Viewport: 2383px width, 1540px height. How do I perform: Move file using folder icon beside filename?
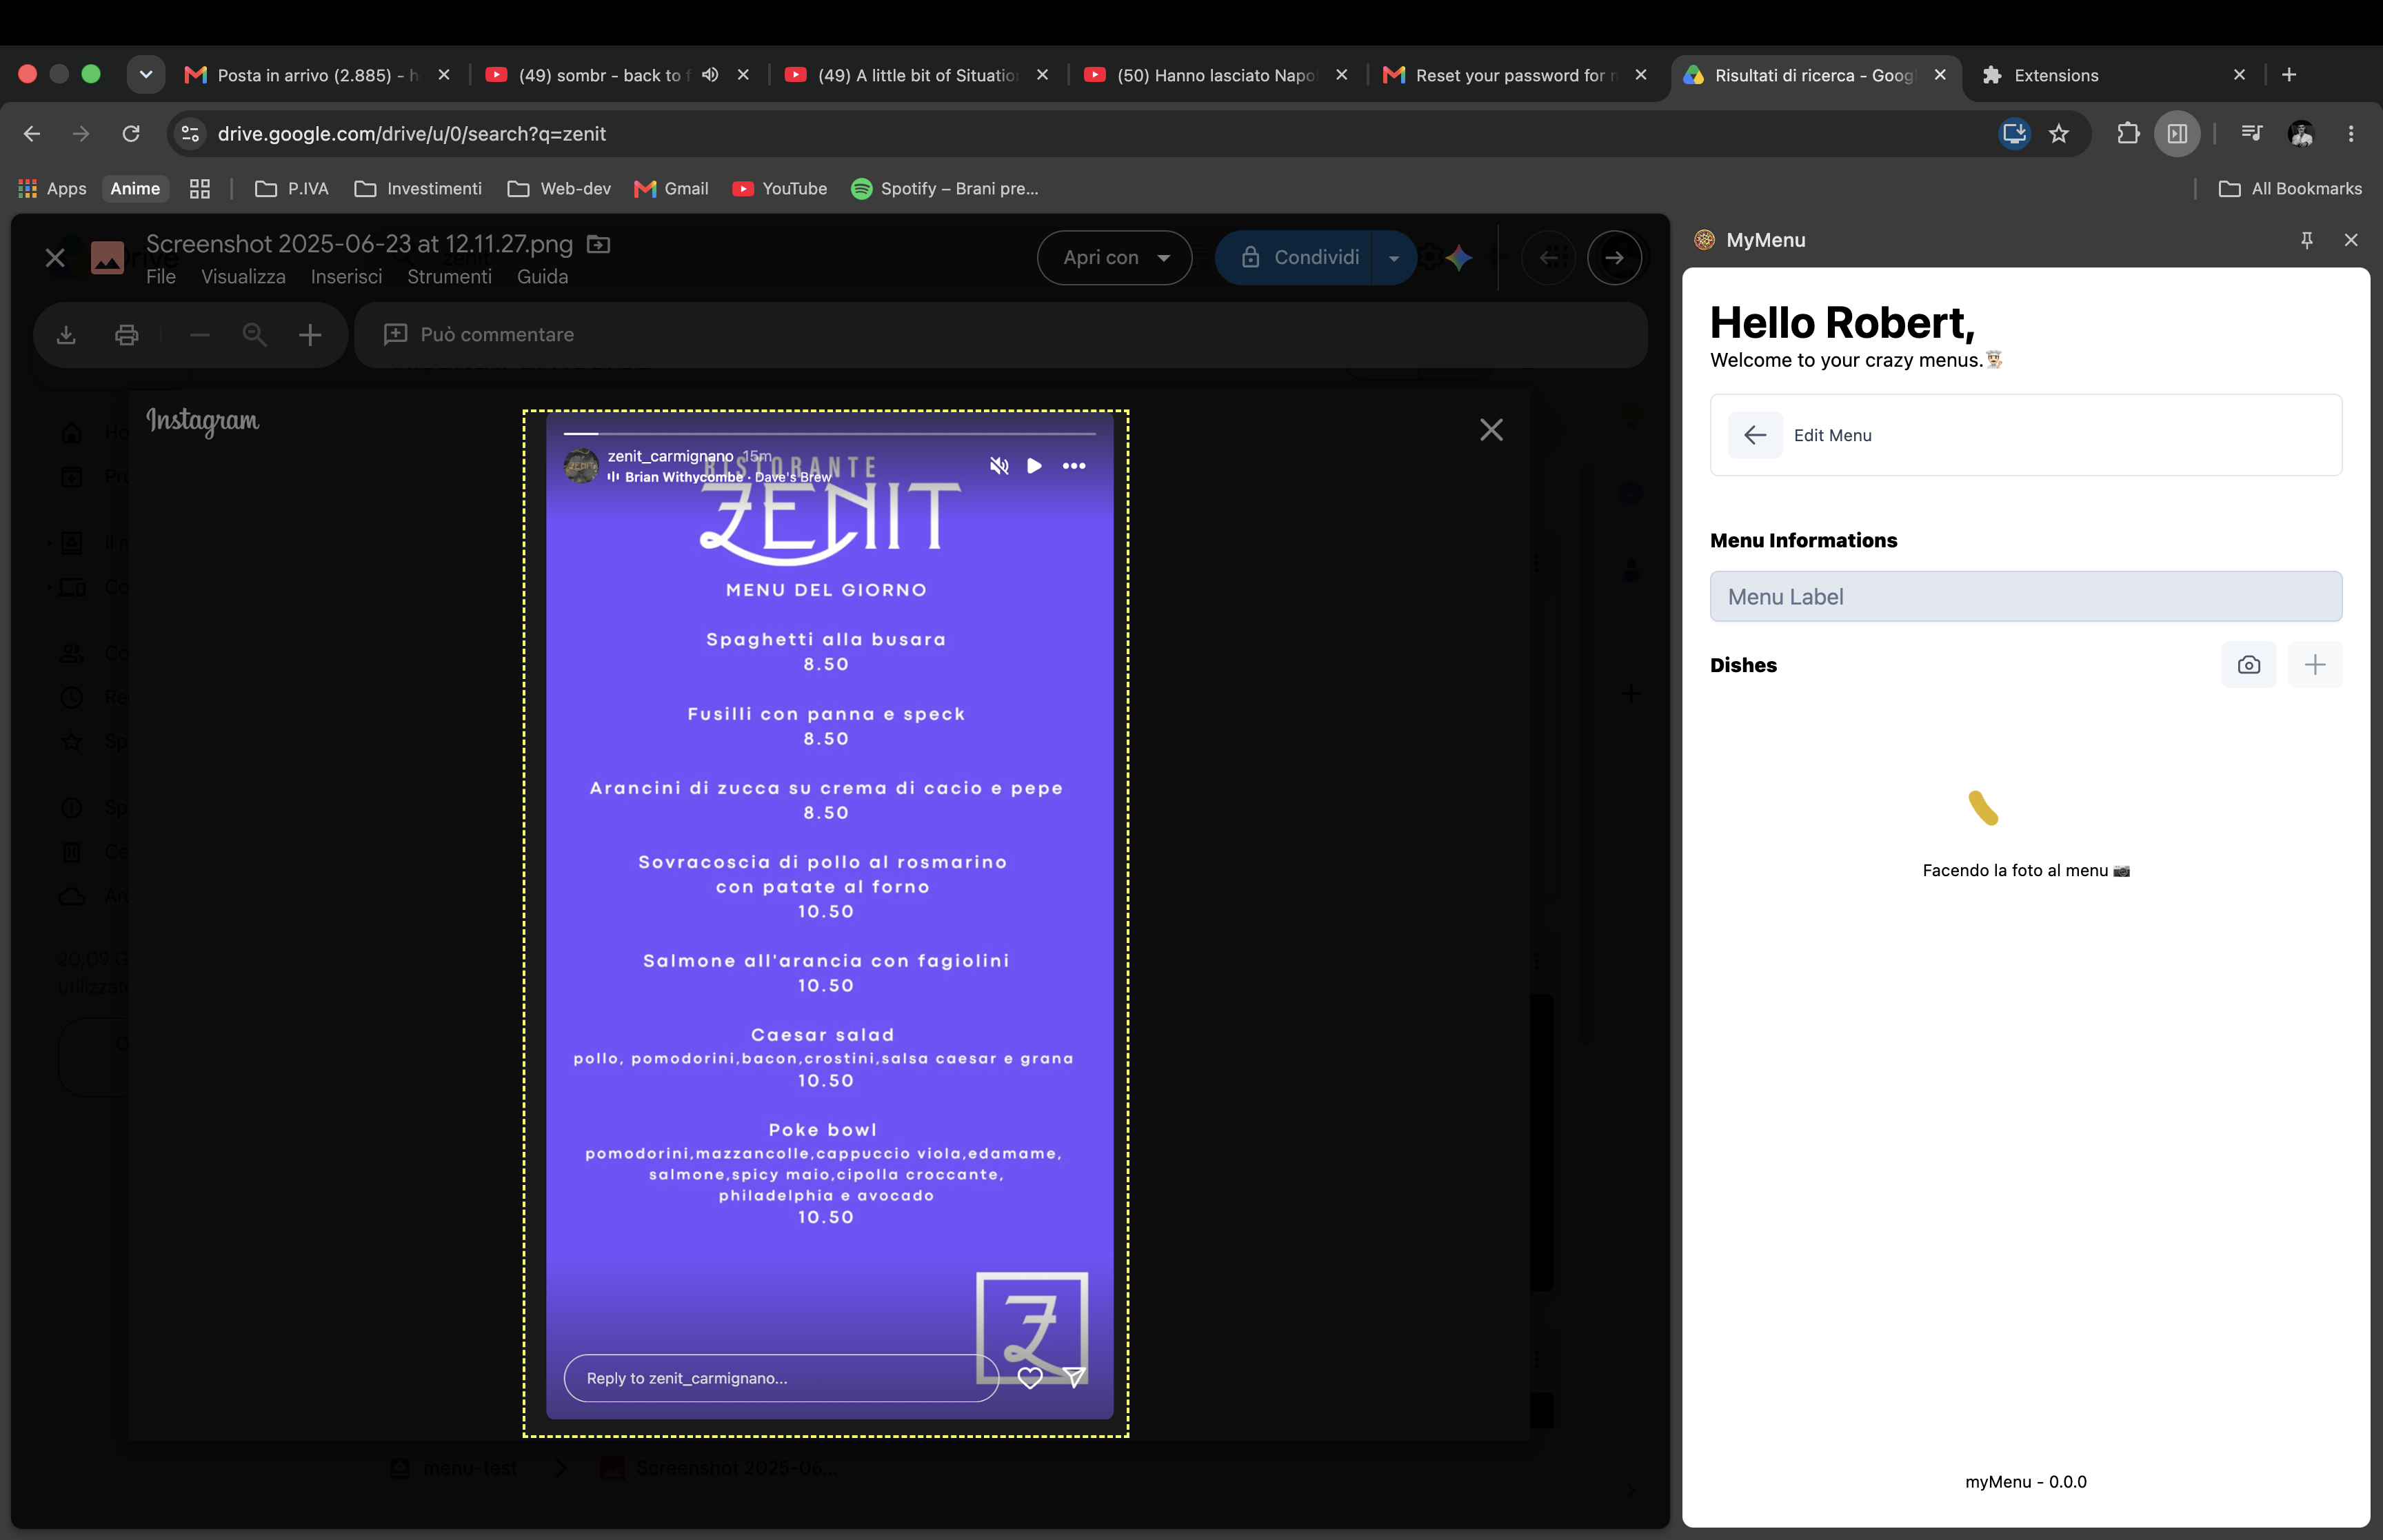pyautogui.click(x=598, y=244)
